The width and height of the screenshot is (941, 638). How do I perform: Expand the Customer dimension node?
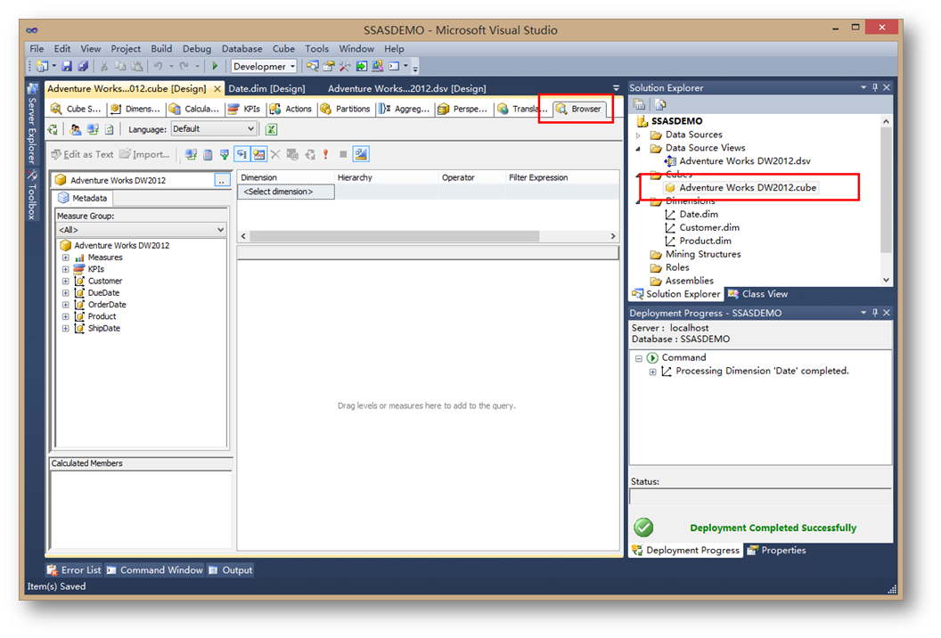(65, 281)
